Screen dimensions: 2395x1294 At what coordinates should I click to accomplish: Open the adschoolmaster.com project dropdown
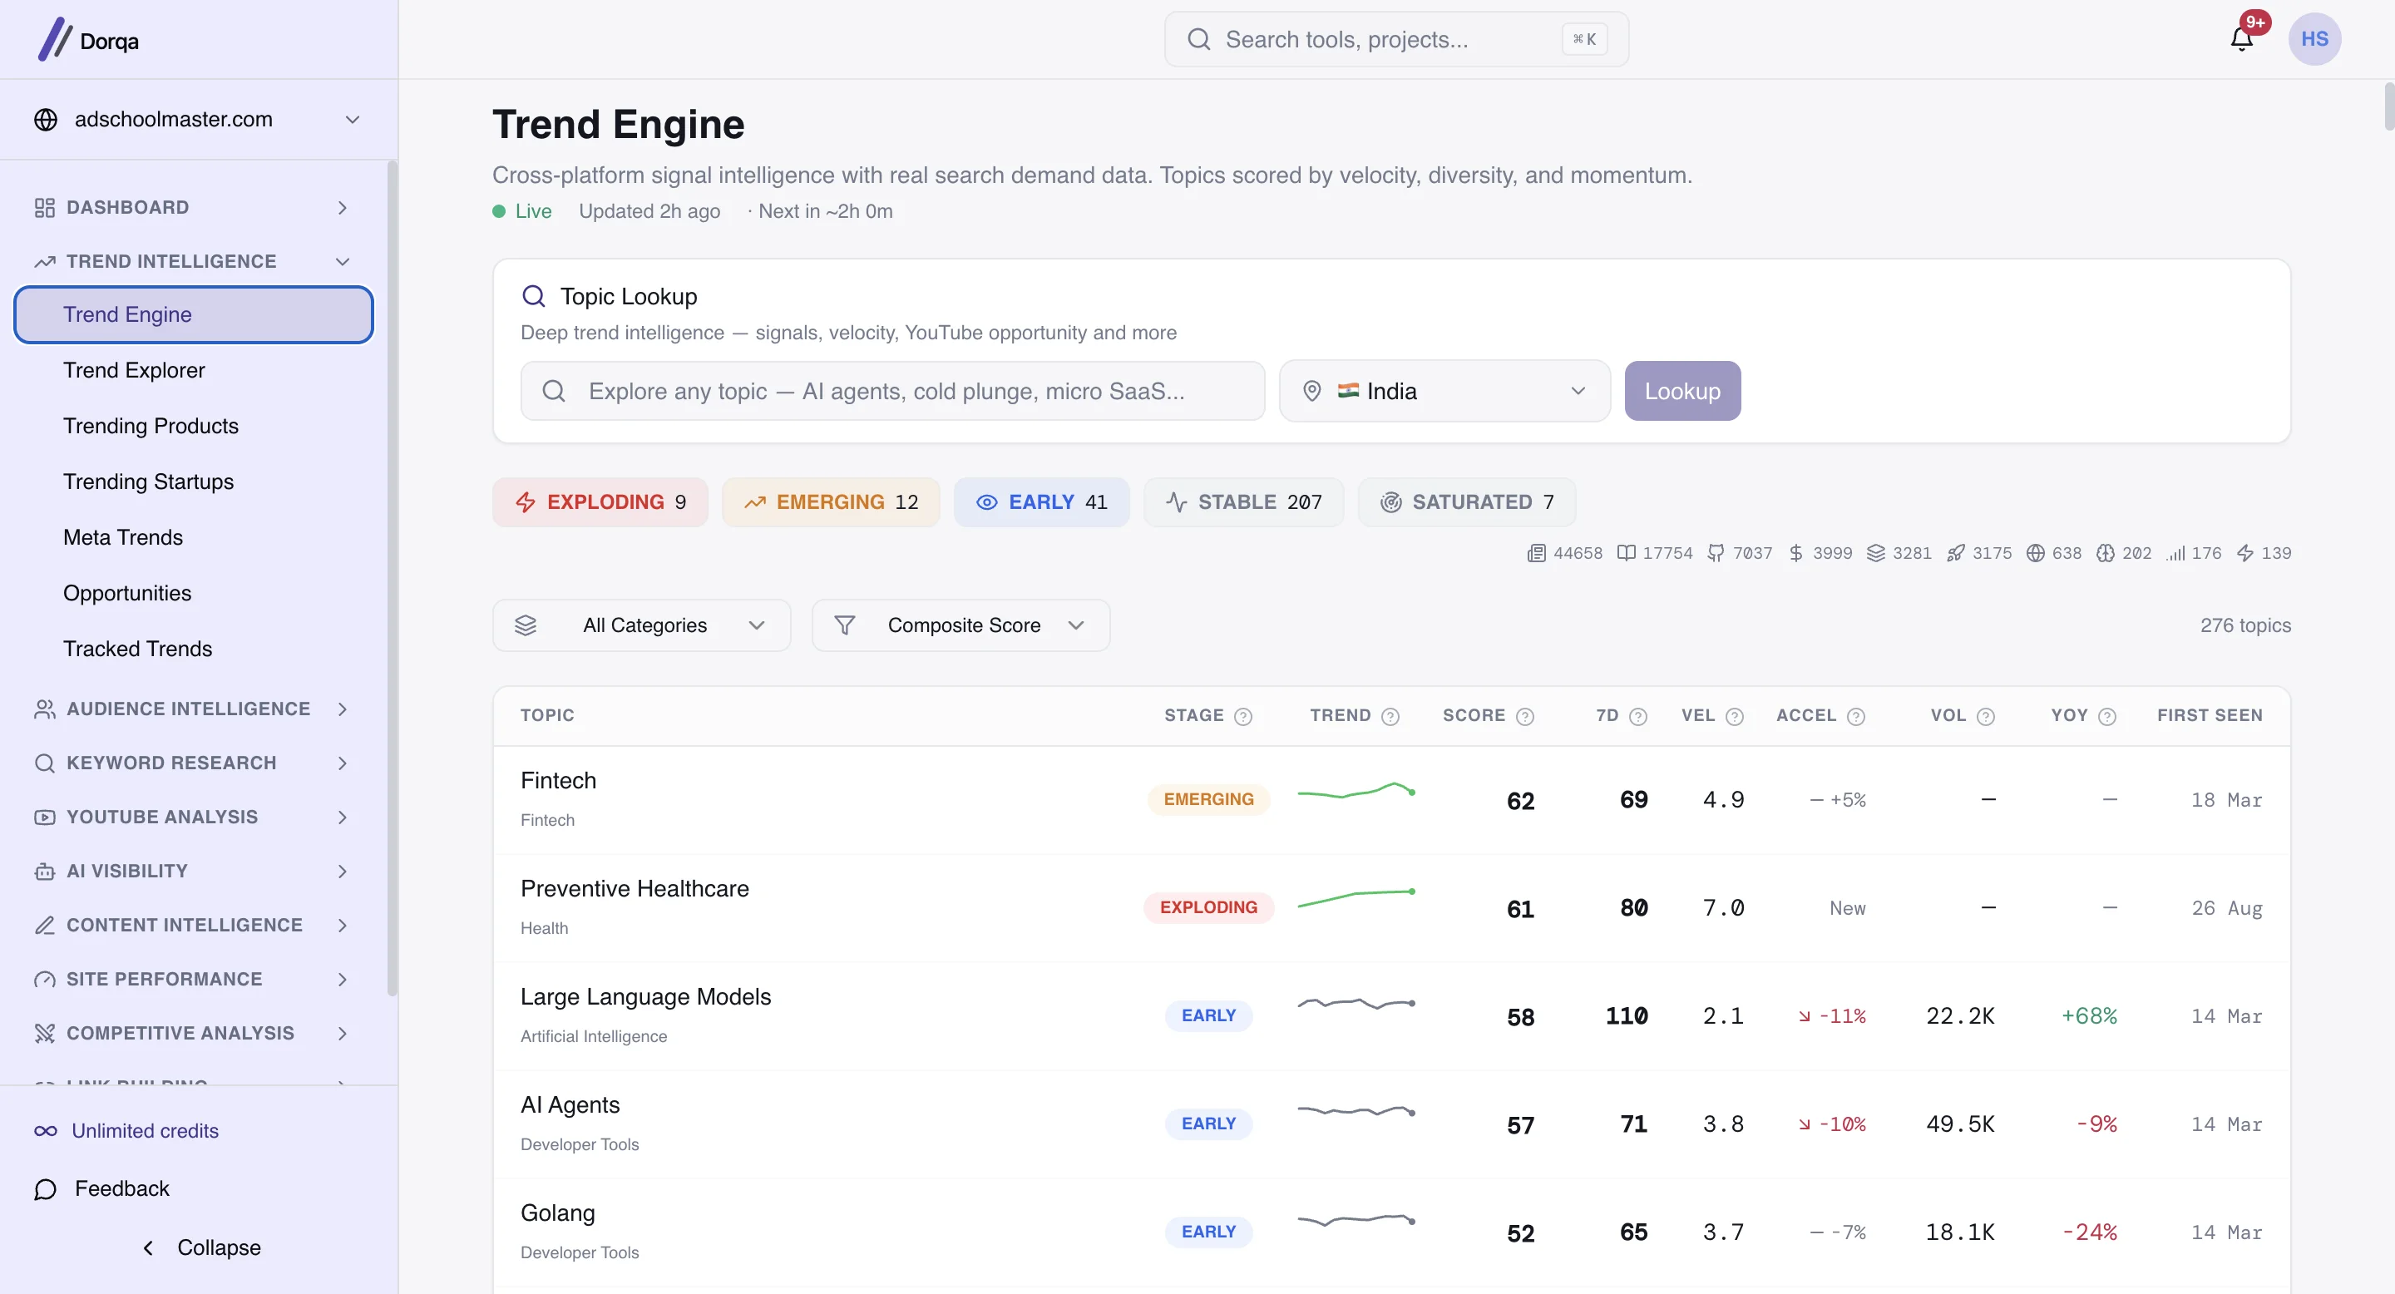coord(198,119)
